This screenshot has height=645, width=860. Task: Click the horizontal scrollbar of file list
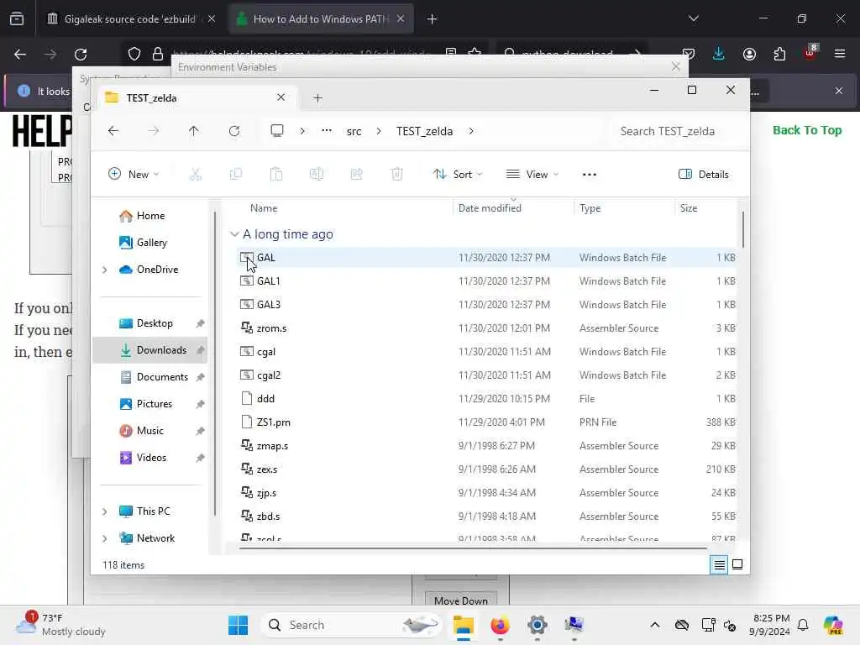tap(473, 548)
